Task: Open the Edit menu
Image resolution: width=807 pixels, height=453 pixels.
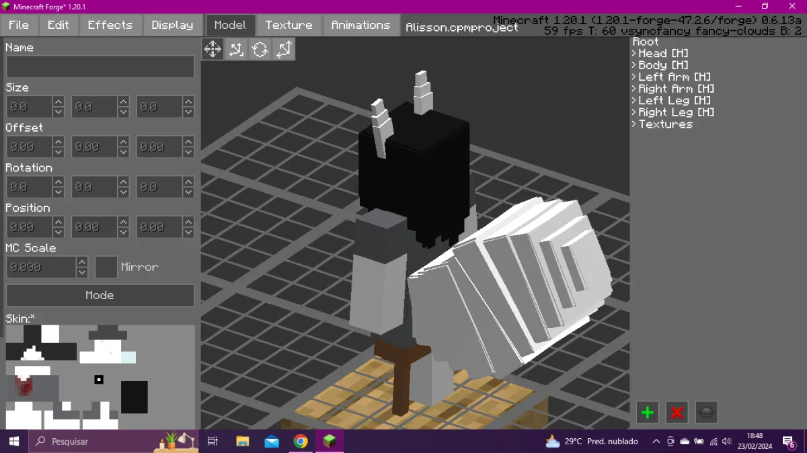Action: pyautogui.click(x=59, y=25)
